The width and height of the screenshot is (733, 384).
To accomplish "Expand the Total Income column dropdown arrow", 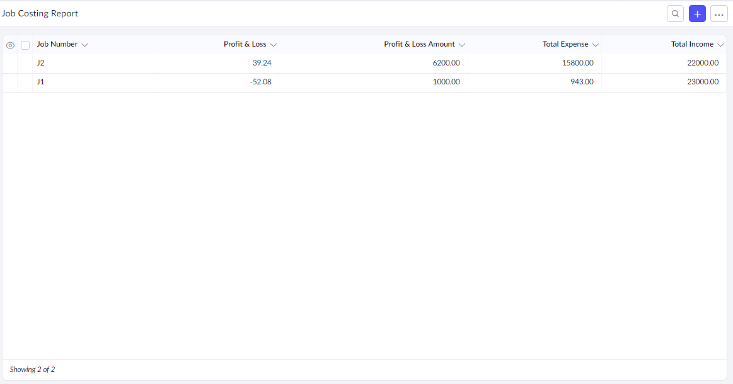I will tap(720, 45).
